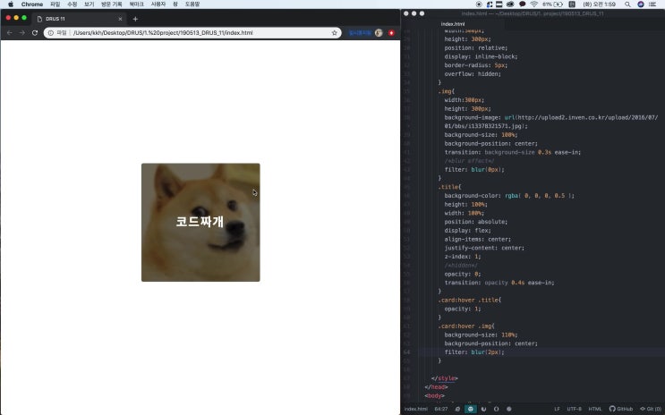Open the 북마크 menu
665x415 pixels.
[x=136, y=4]
